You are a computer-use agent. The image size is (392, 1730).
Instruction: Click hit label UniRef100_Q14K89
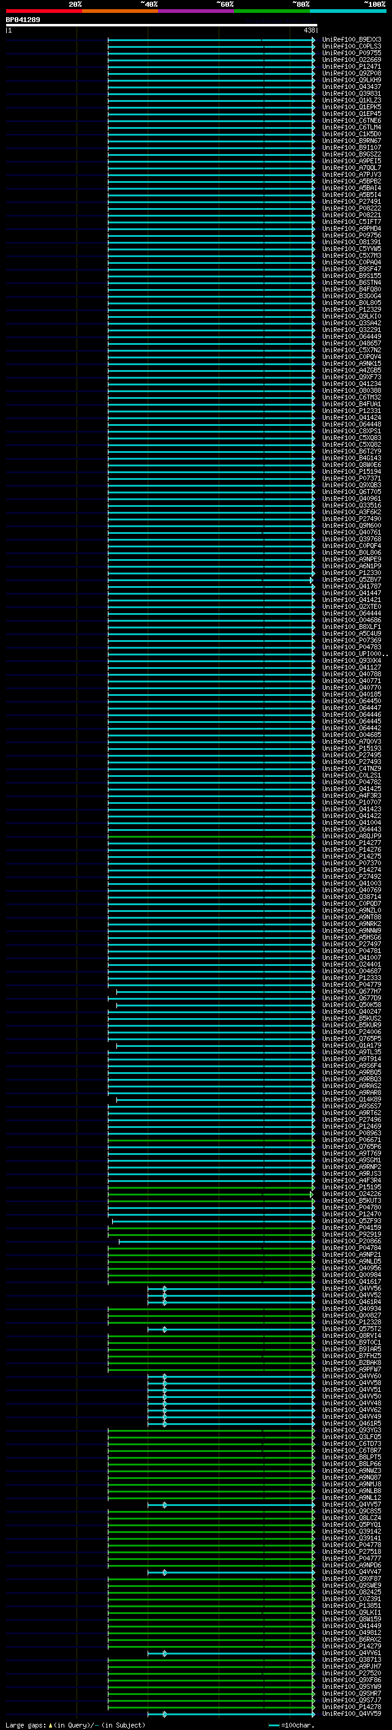point(352,1100)
